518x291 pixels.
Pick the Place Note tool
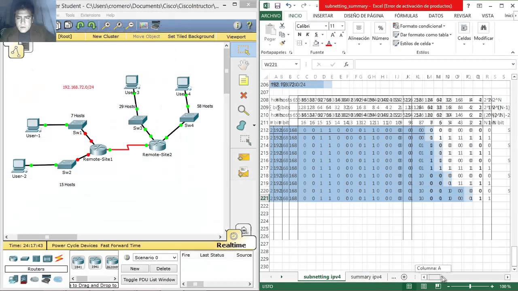coord(243,80)
